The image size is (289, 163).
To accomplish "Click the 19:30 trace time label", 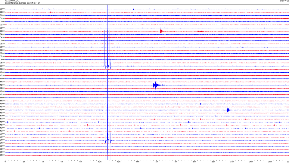I will pos(2,131).
